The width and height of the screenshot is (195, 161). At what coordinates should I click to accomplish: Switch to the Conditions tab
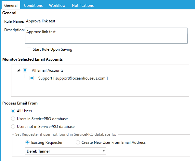coord(33,5)
